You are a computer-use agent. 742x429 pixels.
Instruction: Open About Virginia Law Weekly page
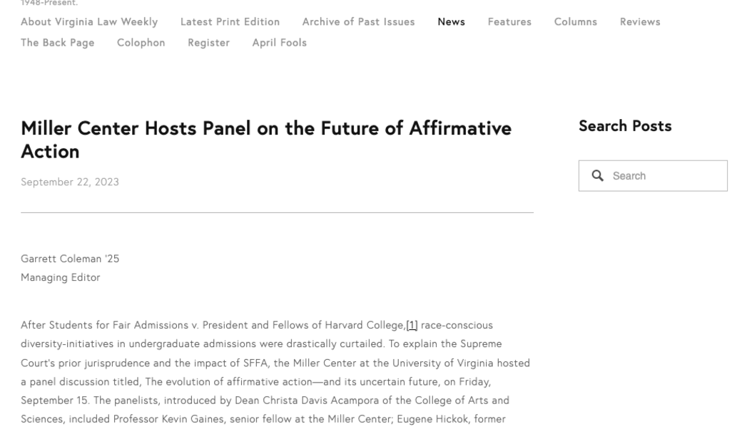tap(89, 22)
